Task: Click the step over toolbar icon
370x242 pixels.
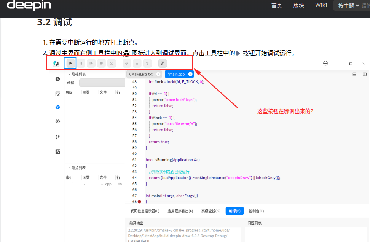Action: pos(127,63)
